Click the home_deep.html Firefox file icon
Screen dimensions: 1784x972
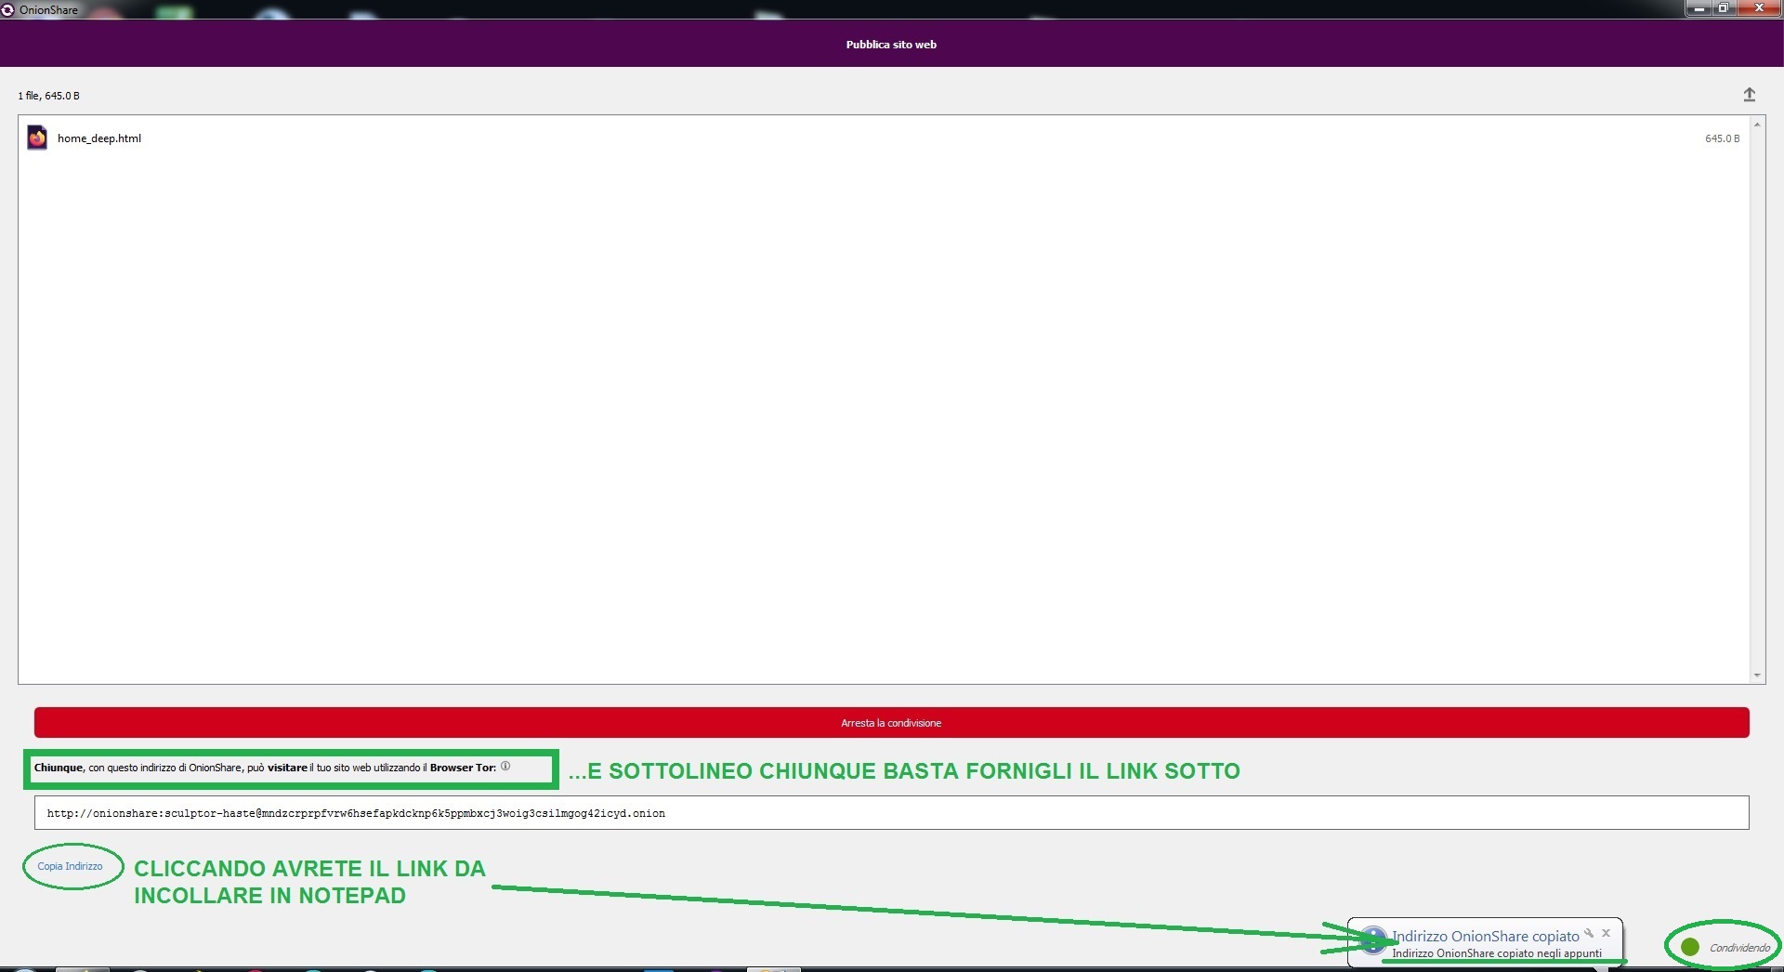coord(37,138)
